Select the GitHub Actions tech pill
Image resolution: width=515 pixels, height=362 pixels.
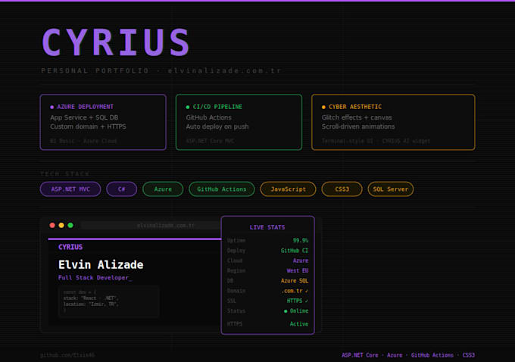(222, 189)
